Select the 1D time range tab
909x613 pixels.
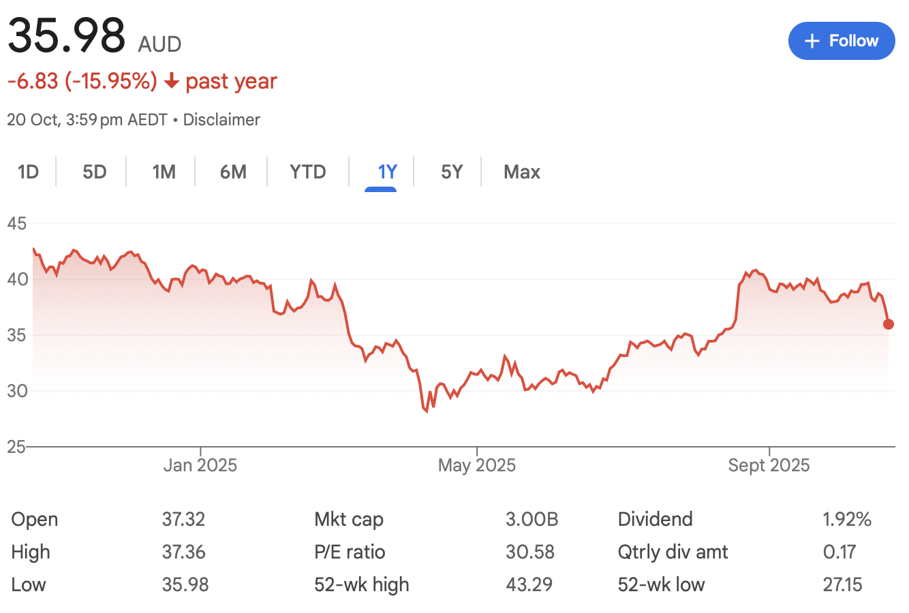point(28,172)
